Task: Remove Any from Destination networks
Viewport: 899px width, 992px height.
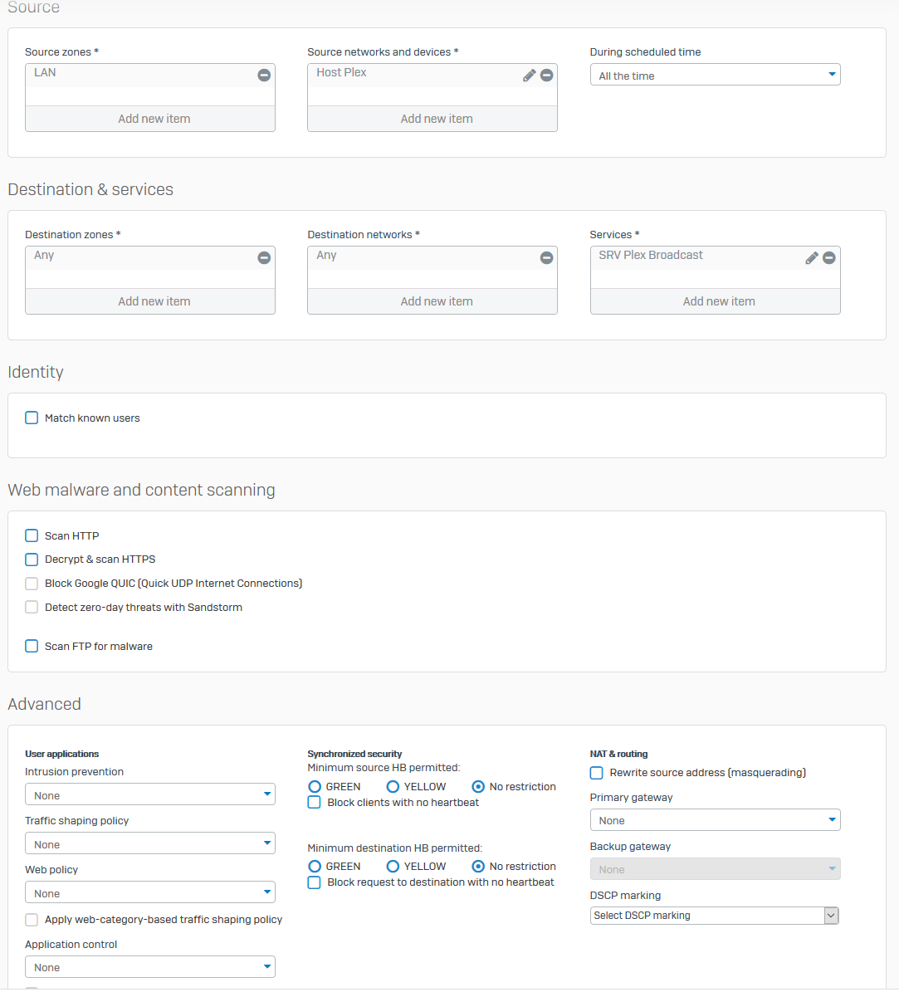Action: (x=546, y=257)
